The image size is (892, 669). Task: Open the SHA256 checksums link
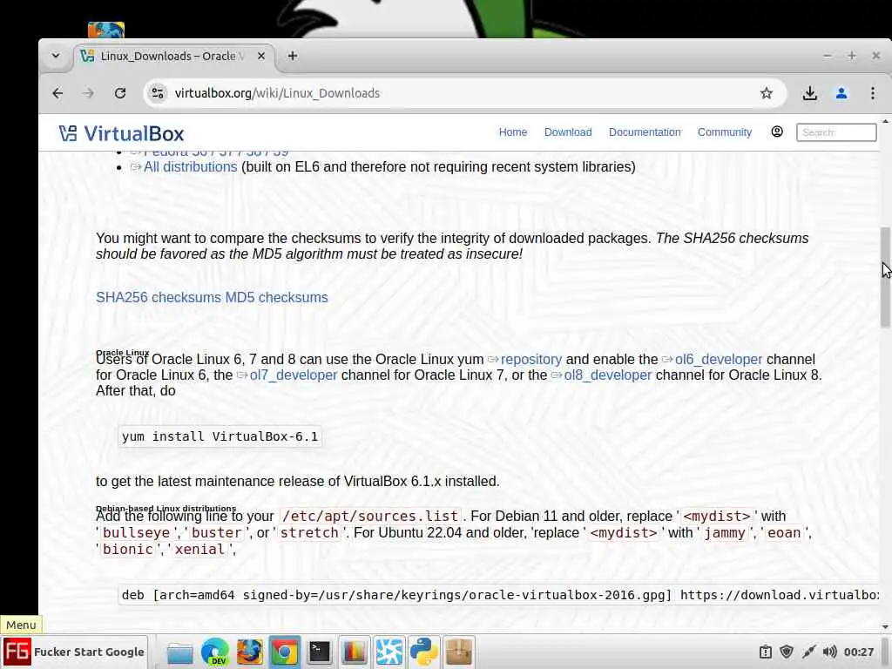[x=159, y=298]
